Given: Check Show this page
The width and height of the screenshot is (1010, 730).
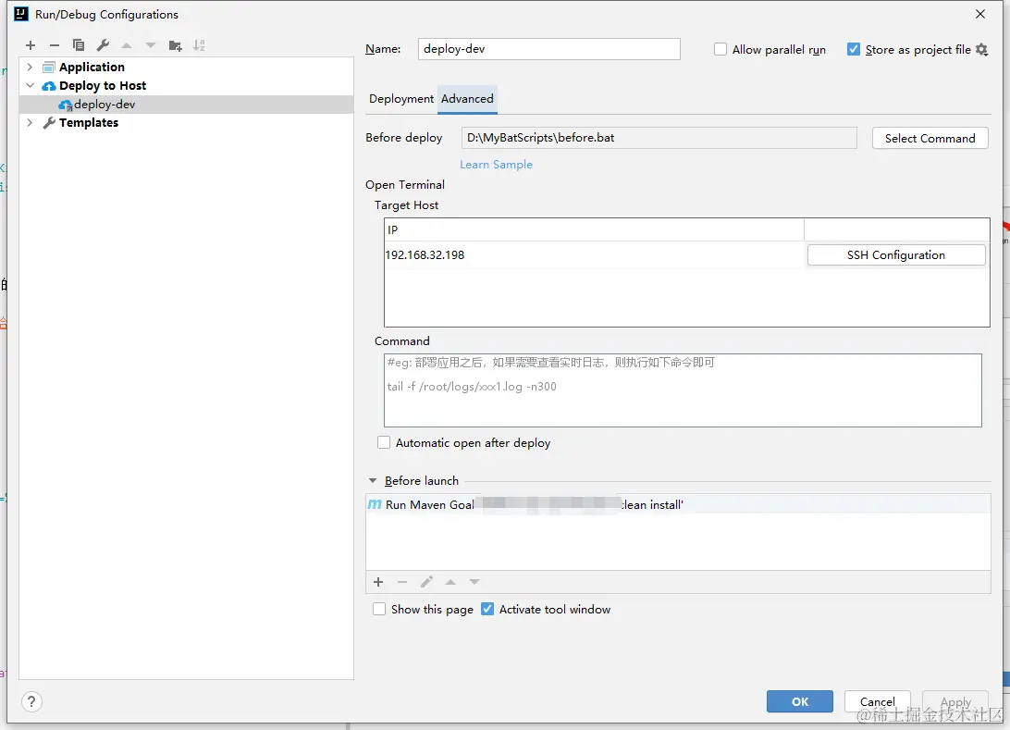Looking at the screenshot, I should [x=379, y=609].
